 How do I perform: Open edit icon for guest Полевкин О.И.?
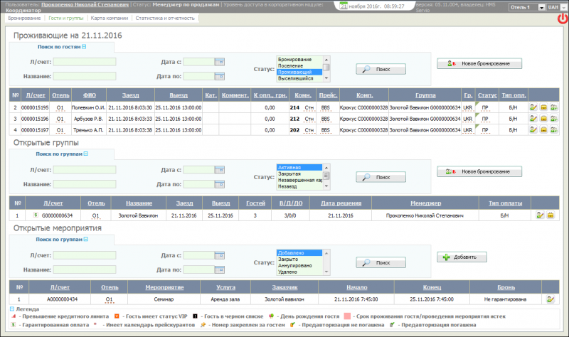coord(533,107)
